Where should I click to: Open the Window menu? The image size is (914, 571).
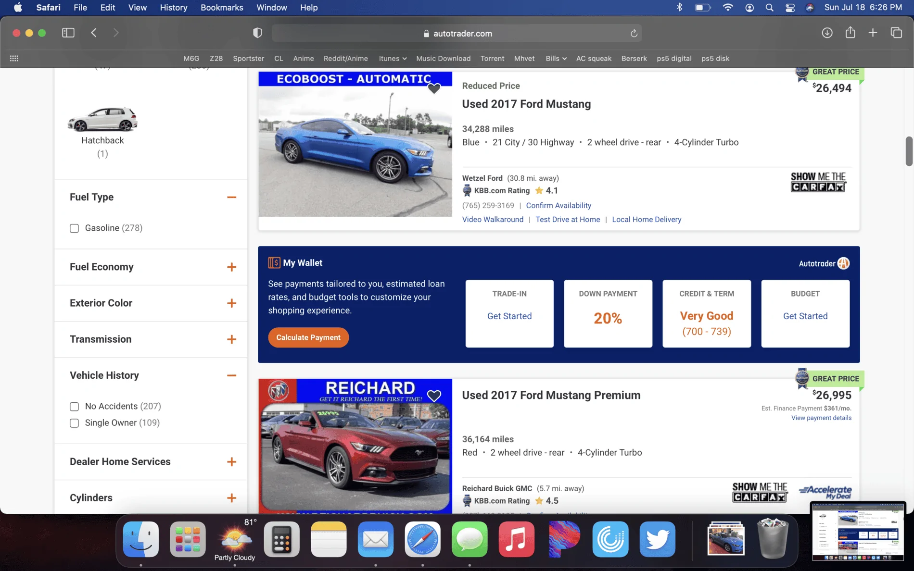pyautogui.click(x=272, y=7)
